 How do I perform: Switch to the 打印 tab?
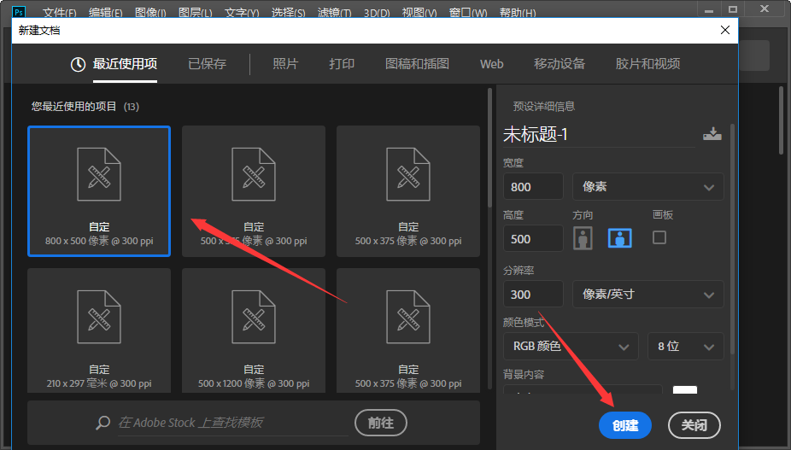(x=342, y=64)
